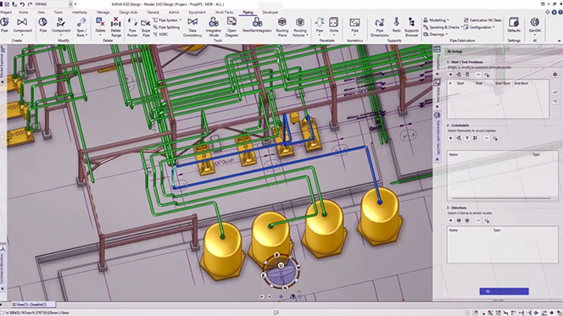Image resolution: width=563 pixels, height=316 pixels.
Task: Launch the Pipe Router tool
Action: point(132,27)
